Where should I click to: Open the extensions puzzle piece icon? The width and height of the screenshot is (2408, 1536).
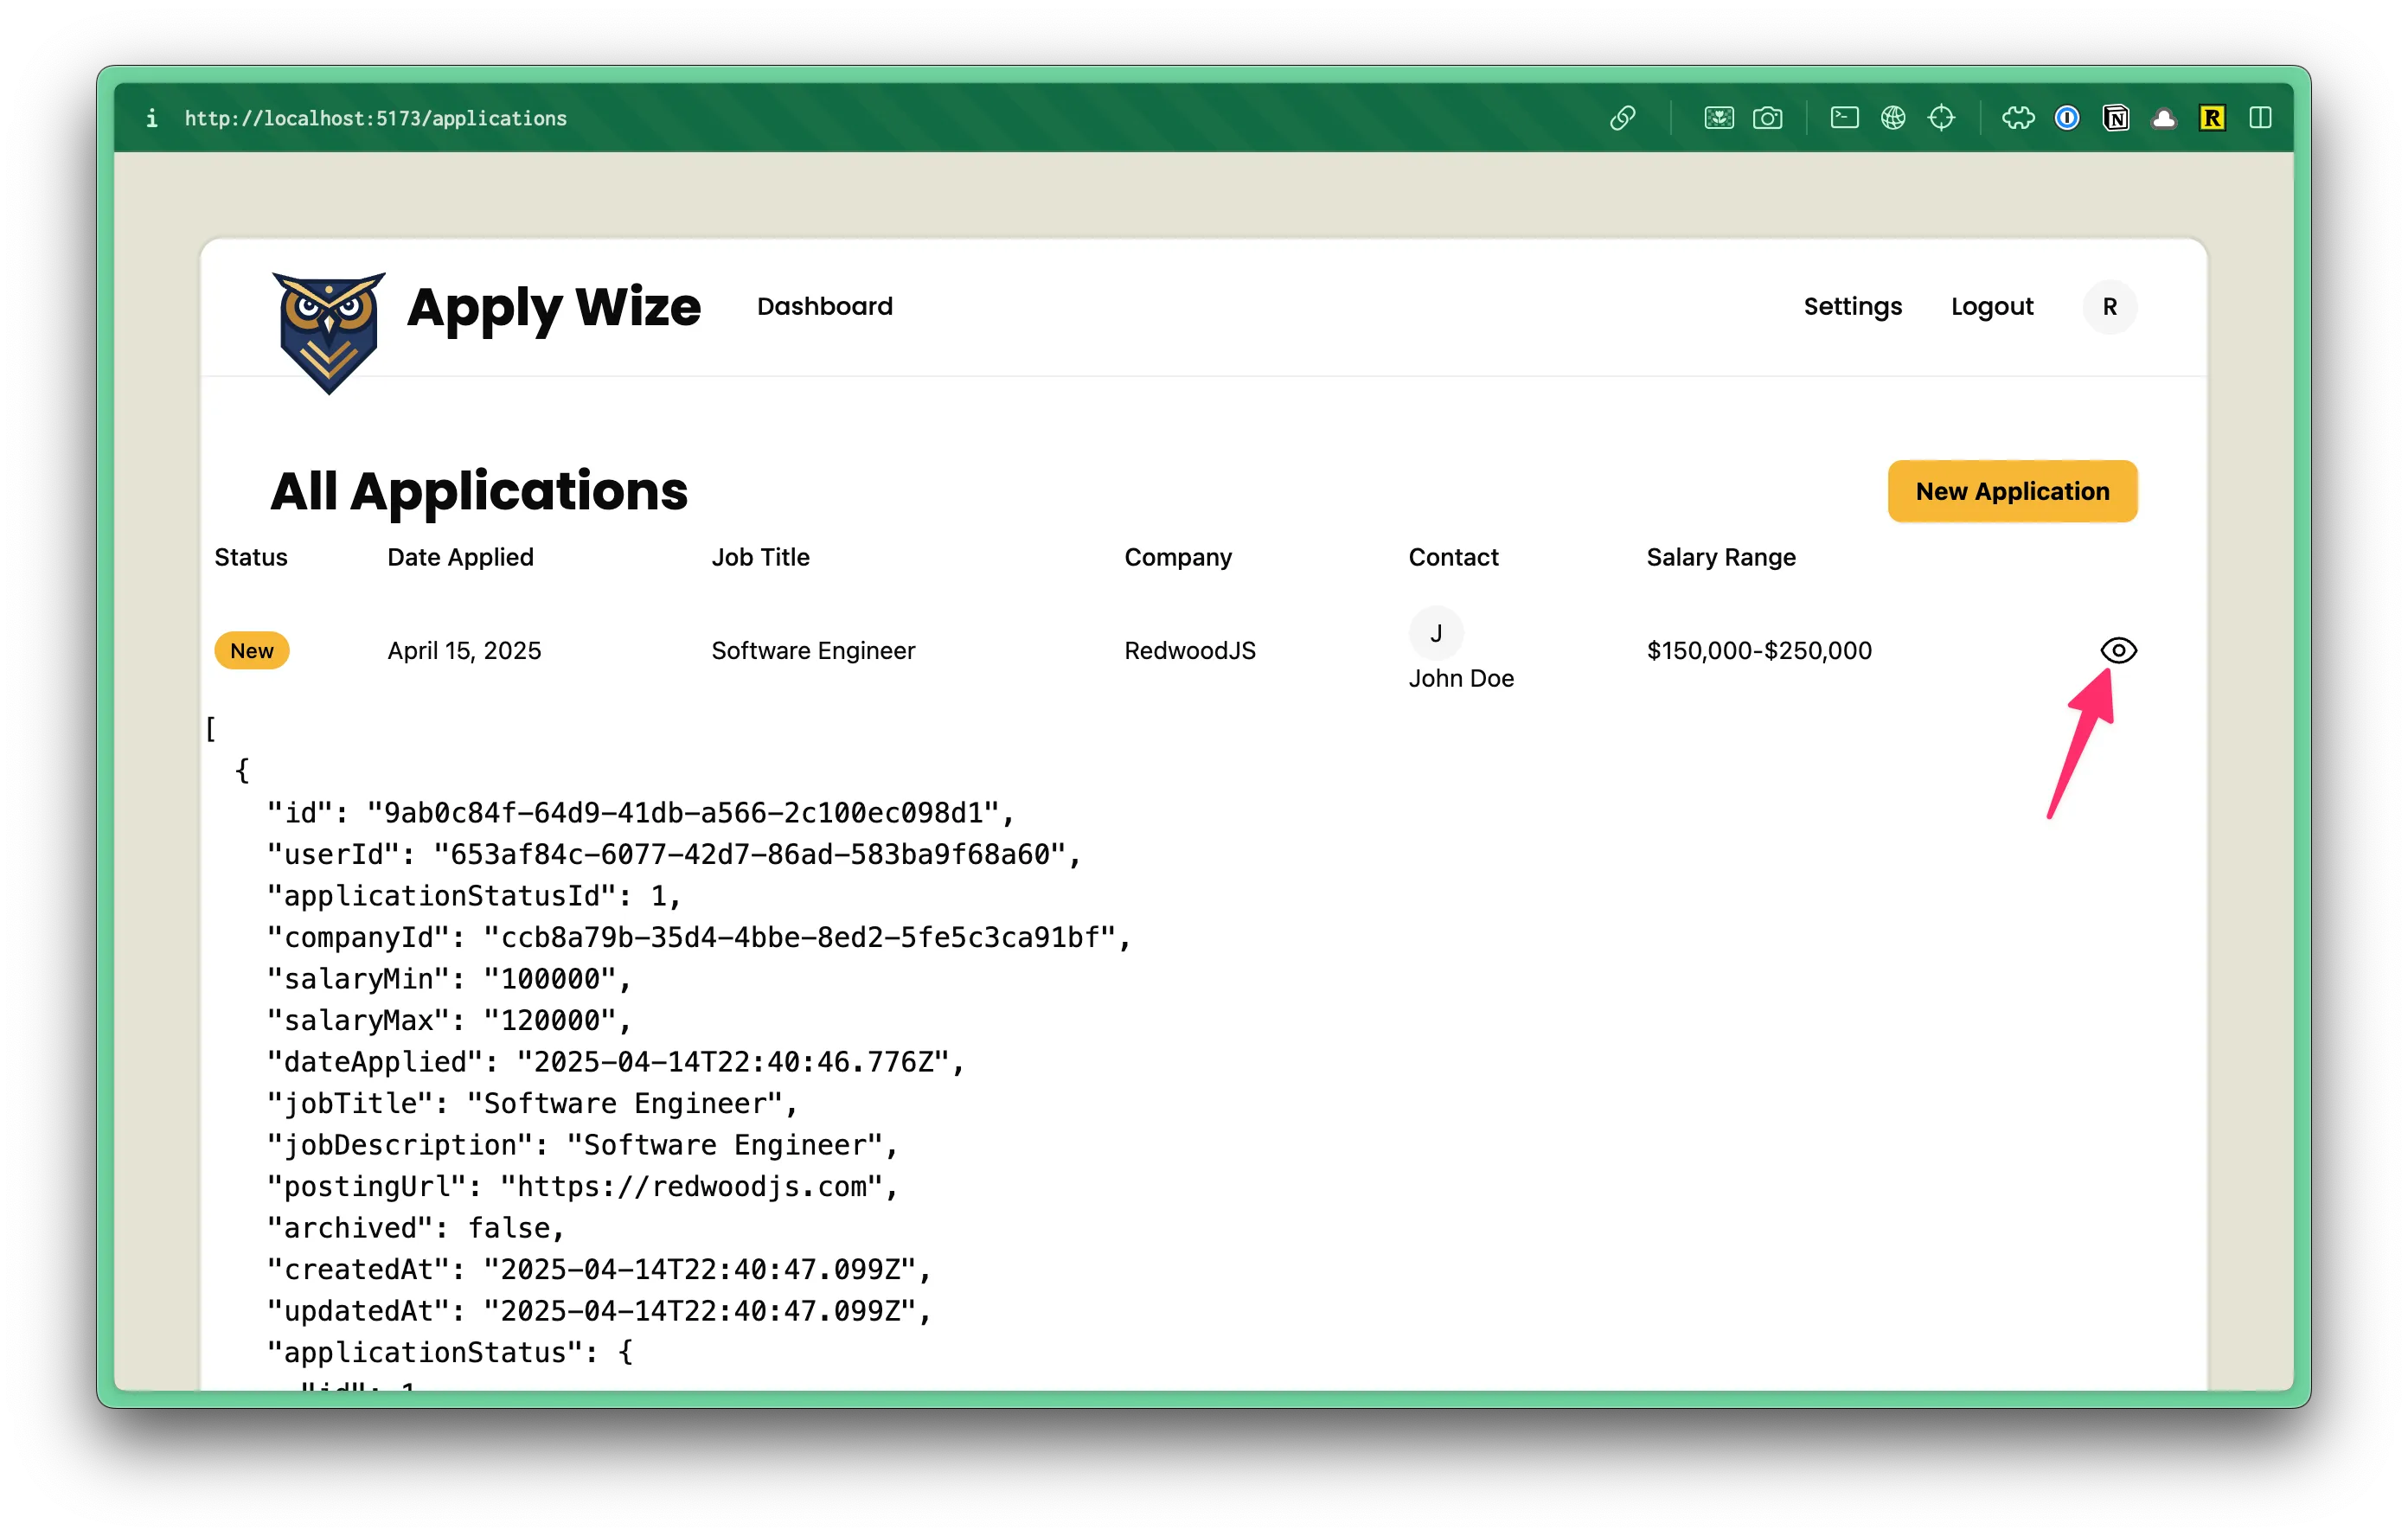coord(2018,118)
